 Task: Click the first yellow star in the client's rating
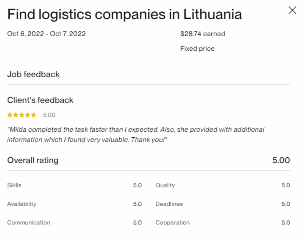pyautogui.click(x=10, y=115)
